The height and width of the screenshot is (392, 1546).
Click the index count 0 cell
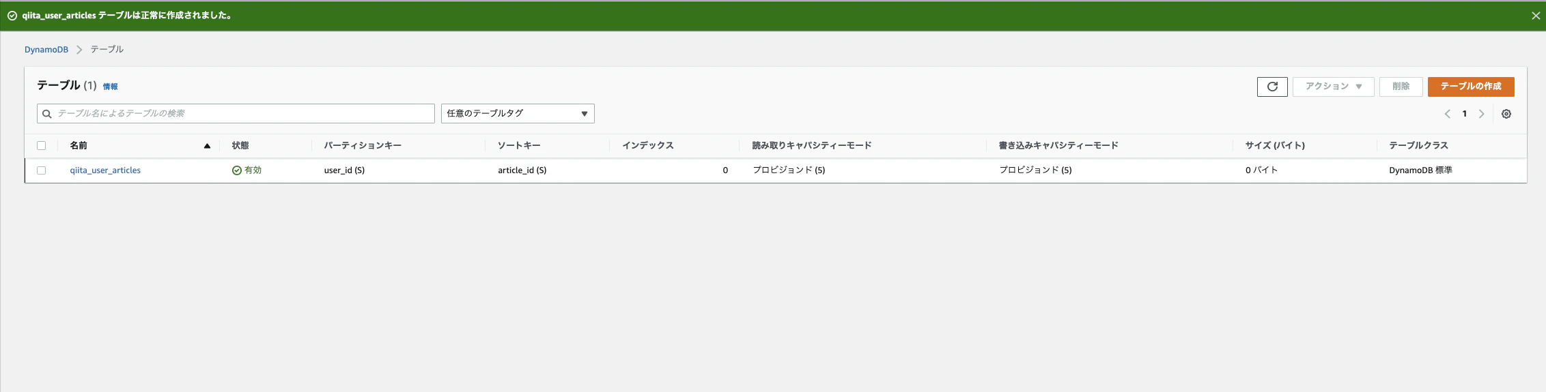pyautogui.click(x=725, y=170)
